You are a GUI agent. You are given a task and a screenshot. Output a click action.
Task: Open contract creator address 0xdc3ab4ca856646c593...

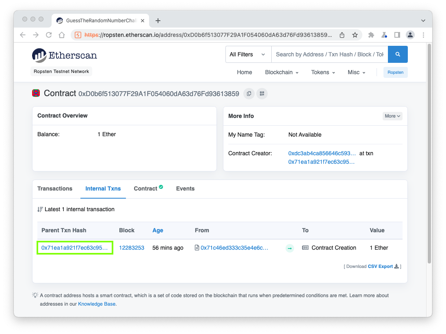pyautogui.click(x=322, y=154)
